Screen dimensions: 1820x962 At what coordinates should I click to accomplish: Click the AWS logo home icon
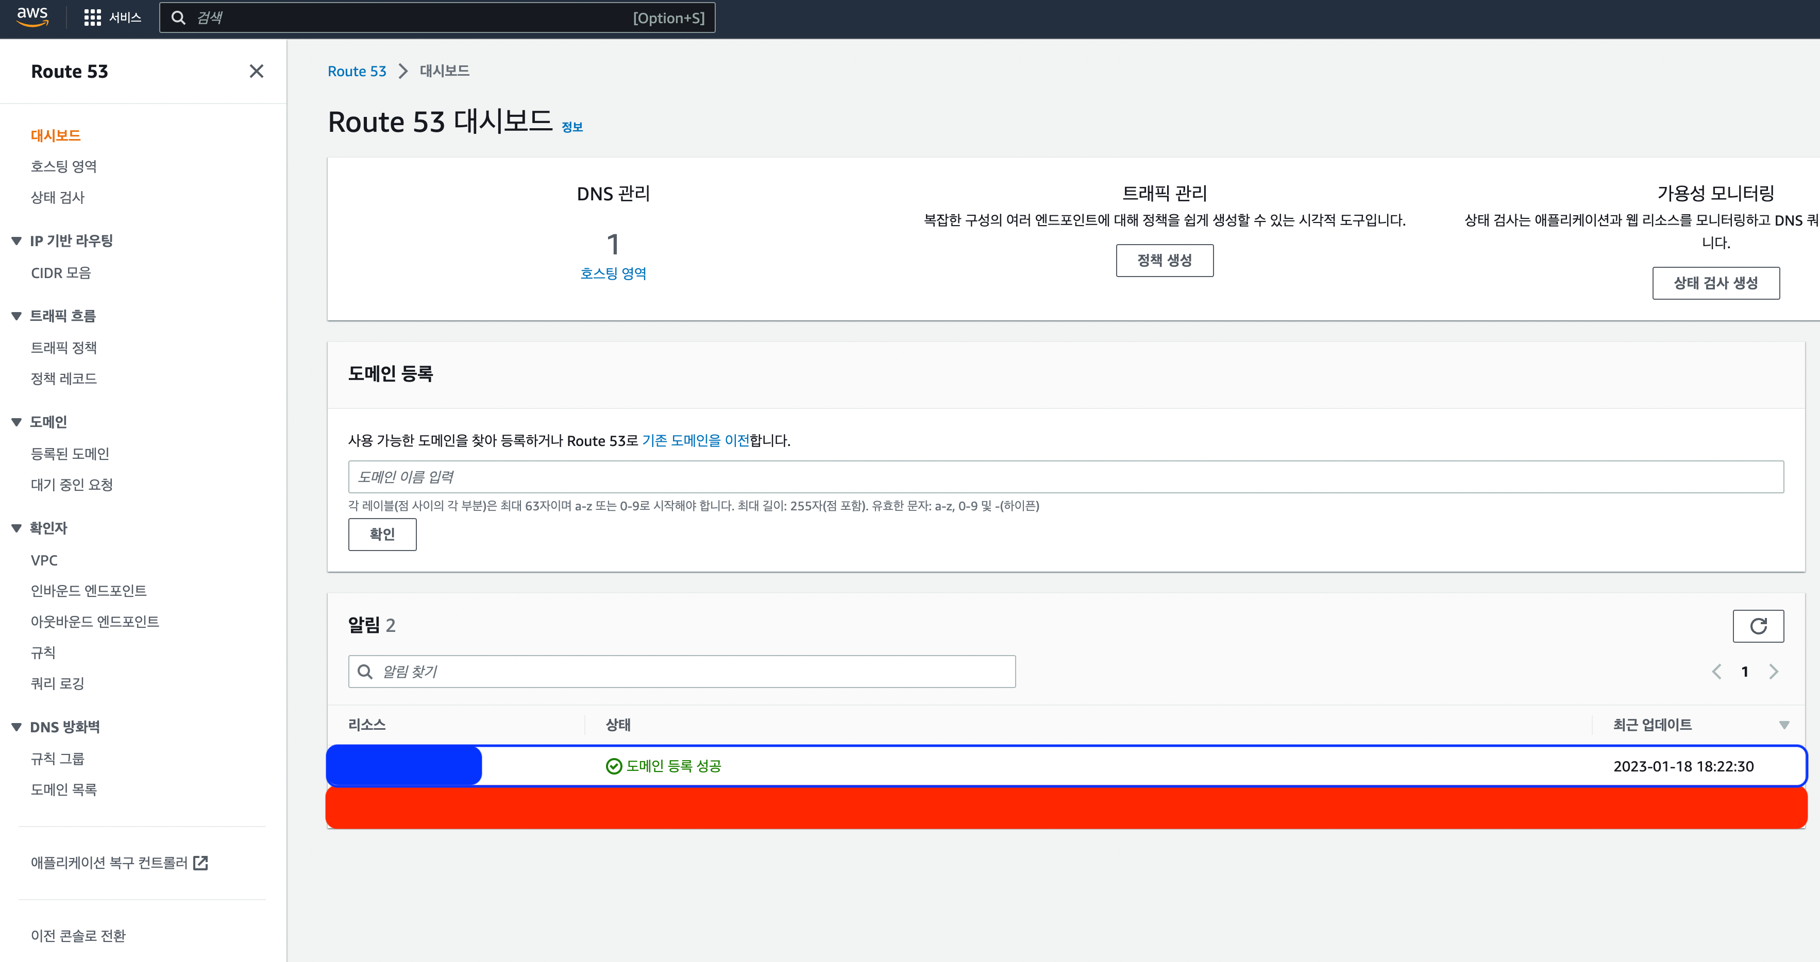[x=32, y=16]
